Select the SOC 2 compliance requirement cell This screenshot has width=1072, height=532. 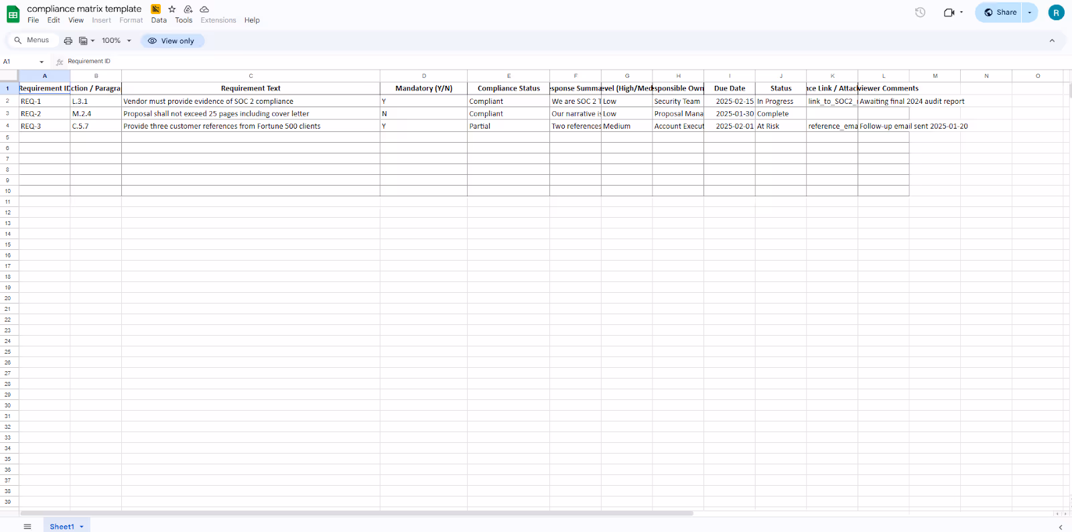(251, 101)
